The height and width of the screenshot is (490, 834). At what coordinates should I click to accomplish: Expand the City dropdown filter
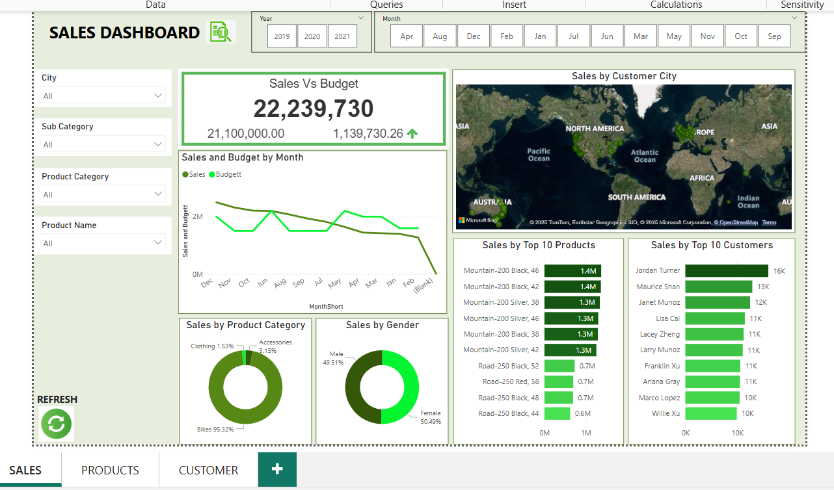158,96
